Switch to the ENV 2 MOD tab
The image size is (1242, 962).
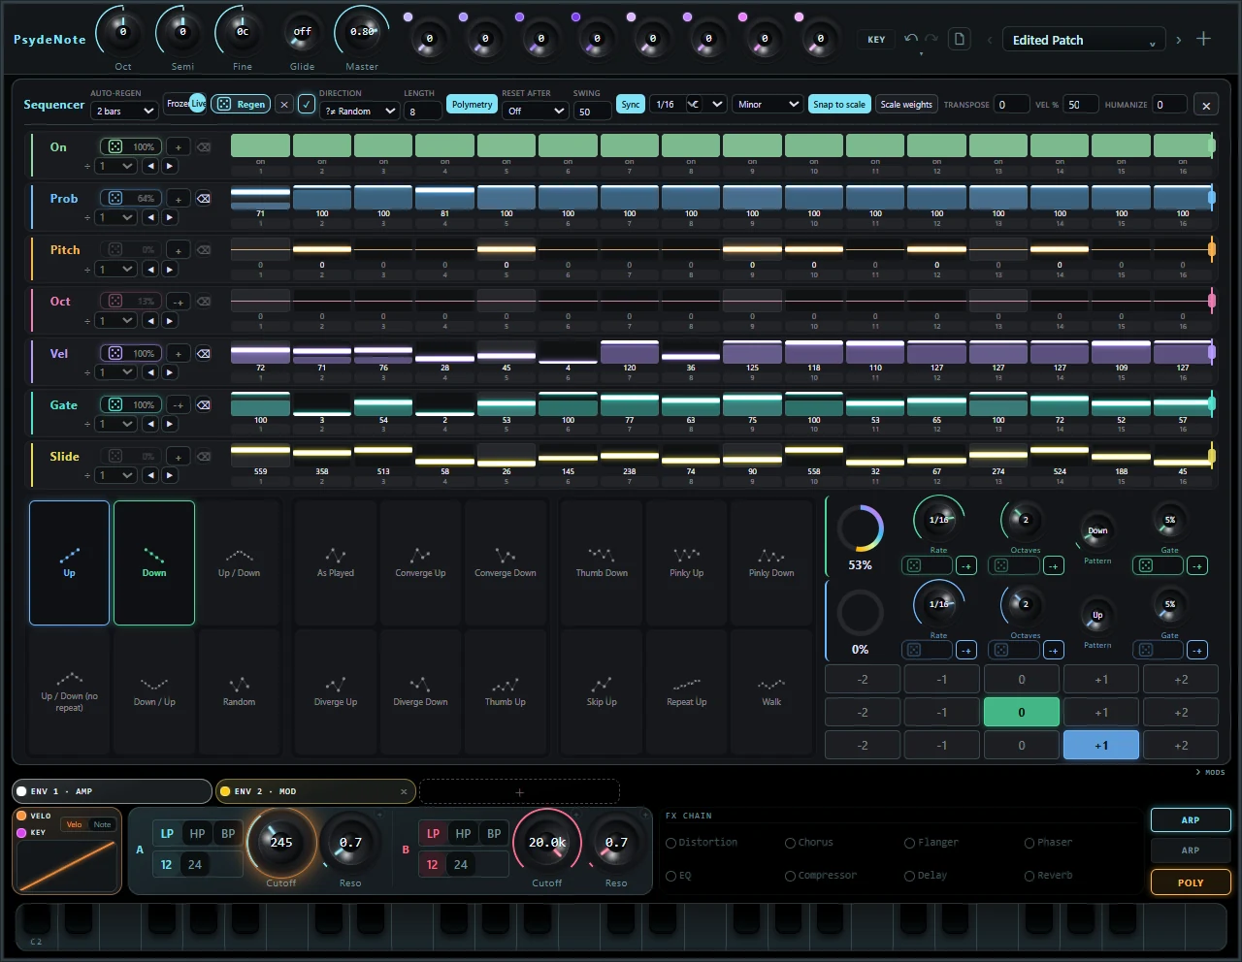[x=314, y=791]
